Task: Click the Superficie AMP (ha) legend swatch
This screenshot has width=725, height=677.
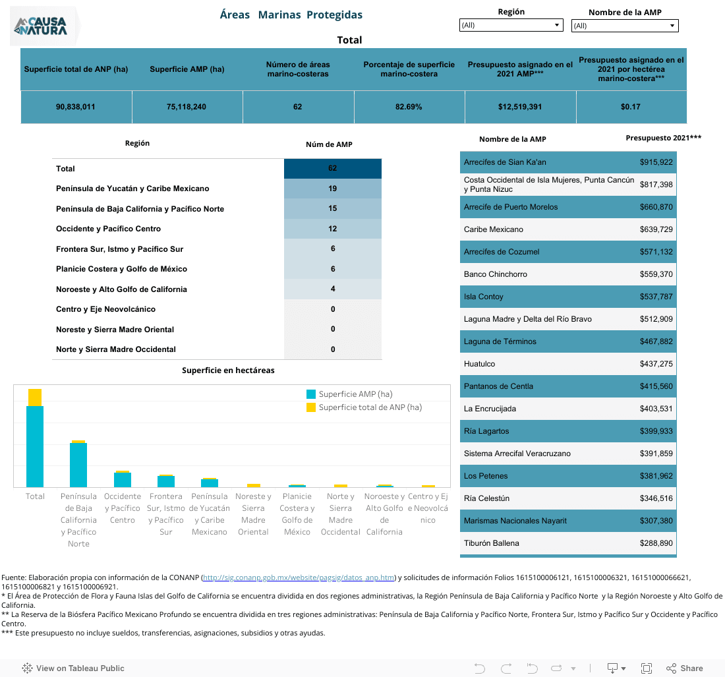Action: point(310,394)
